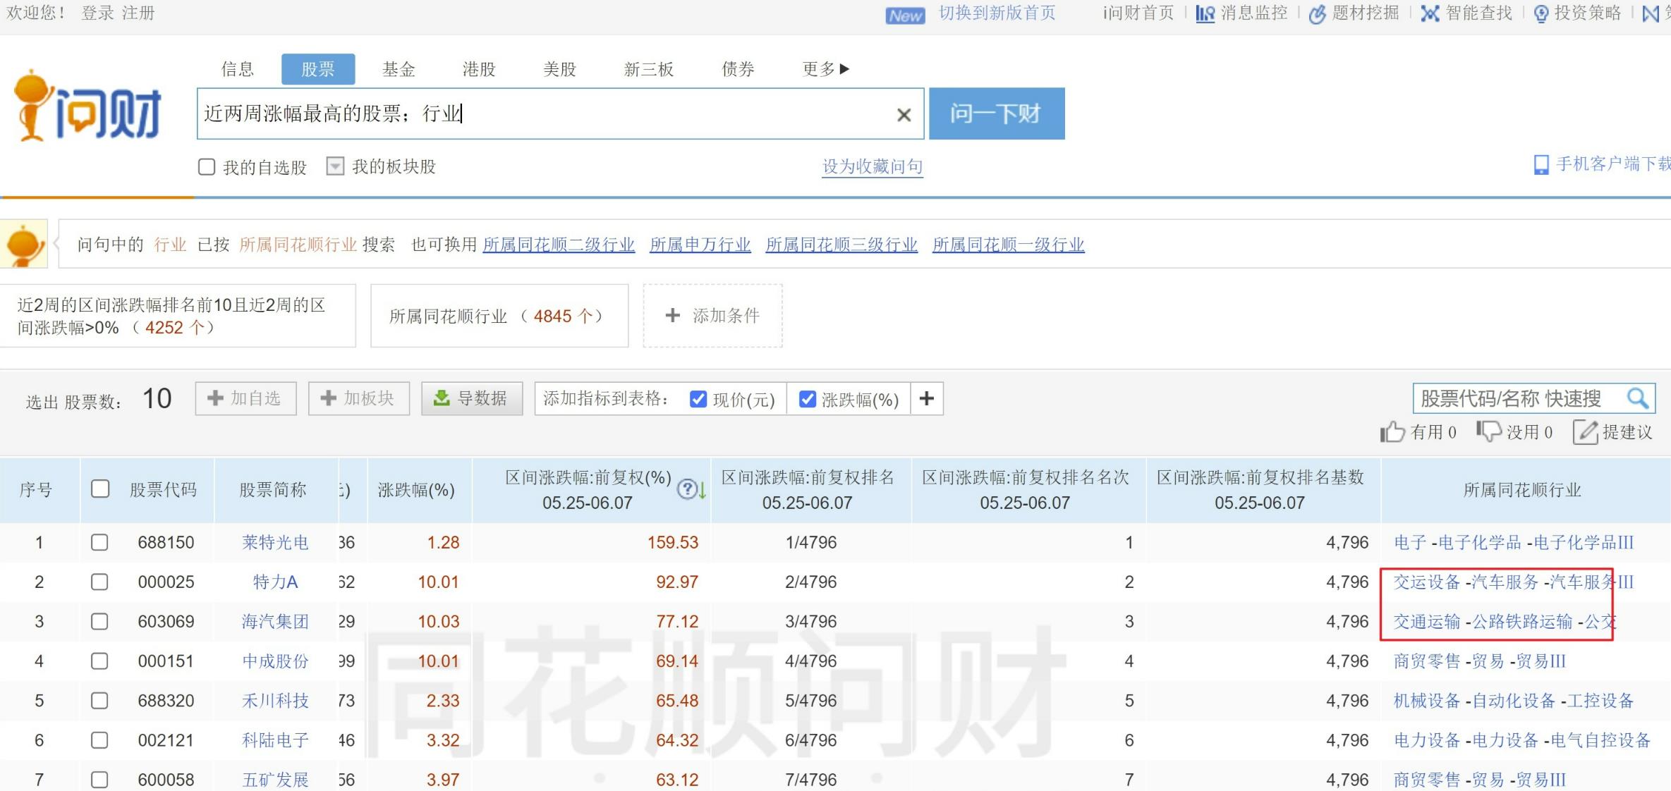Enable the 我的自选股 checkbox
The image size is (1671, 791).
(x=206, y=166)
